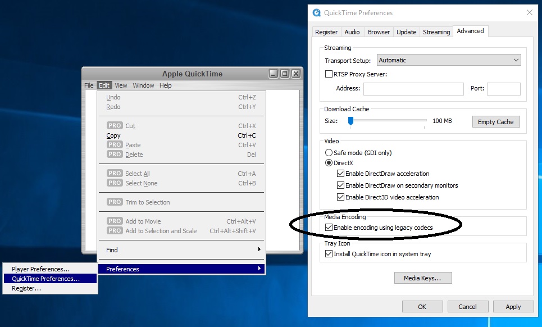
Task: Open the Window menu
Action: (143, 85)
